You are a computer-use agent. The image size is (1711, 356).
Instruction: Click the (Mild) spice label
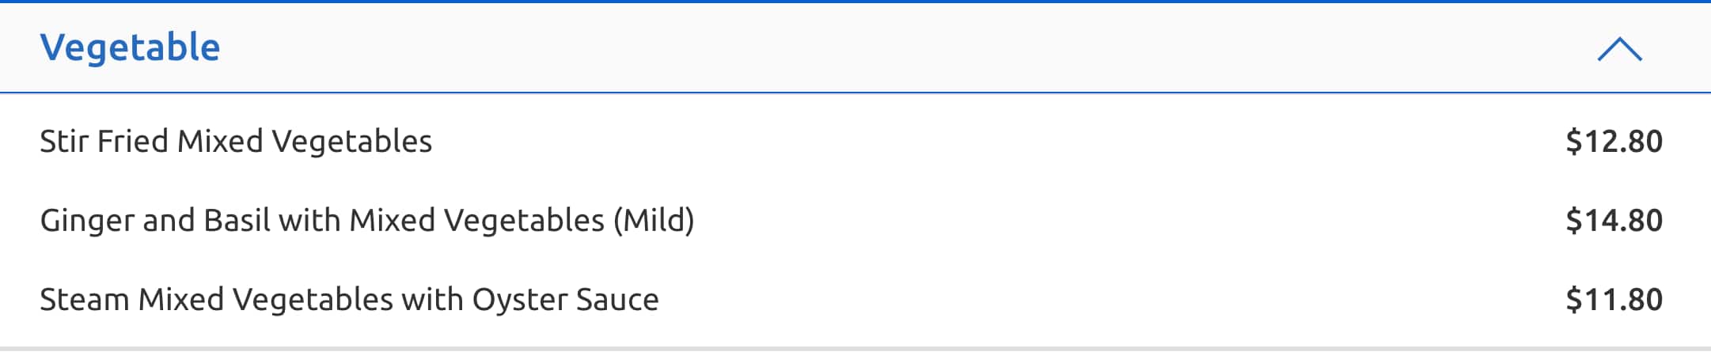click(x=654, y=221)
